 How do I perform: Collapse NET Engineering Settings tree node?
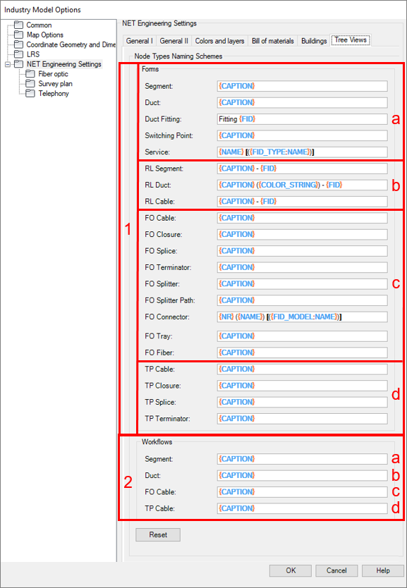8,64
